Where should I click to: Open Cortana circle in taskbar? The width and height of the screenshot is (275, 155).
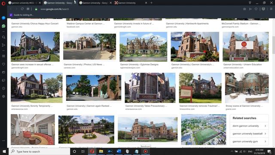[x=74, y=152]
